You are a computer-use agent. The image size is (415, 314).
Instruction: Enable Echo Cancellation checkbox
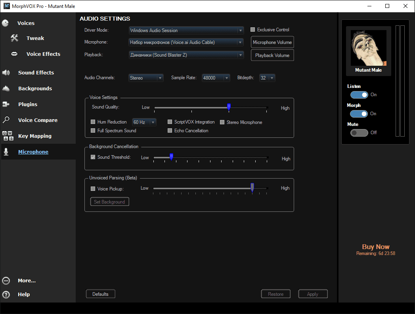pos(170,130)
